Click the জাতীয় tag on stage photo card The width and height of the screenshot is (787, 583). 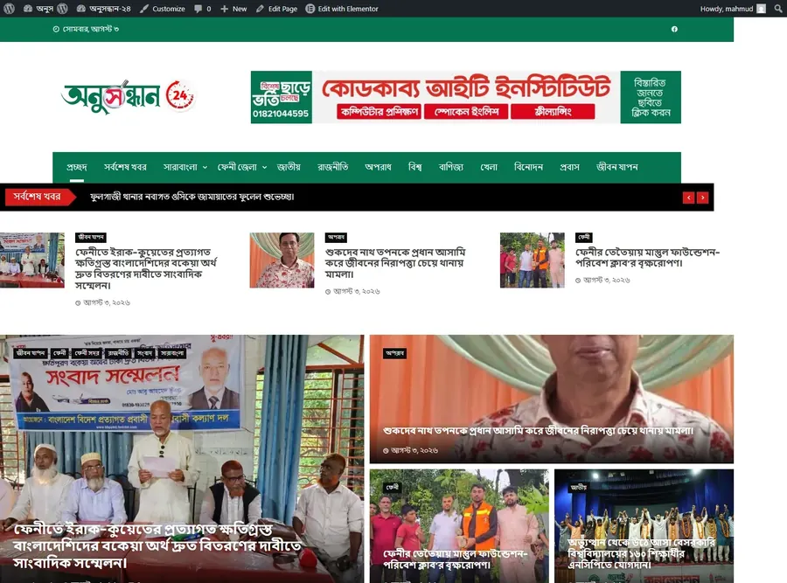coord(578,487)
